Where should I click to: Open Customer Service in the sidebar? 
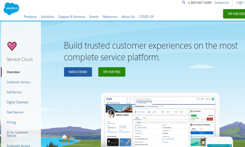(x=18, y=82)
